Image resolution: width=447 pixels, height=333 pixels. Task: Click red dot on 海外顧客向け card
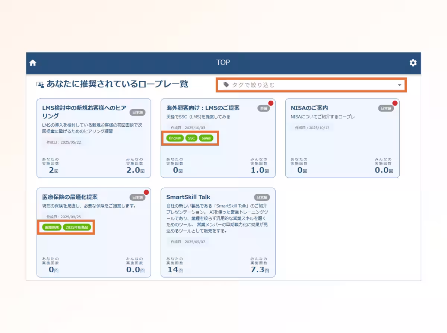tap(271, 103)
